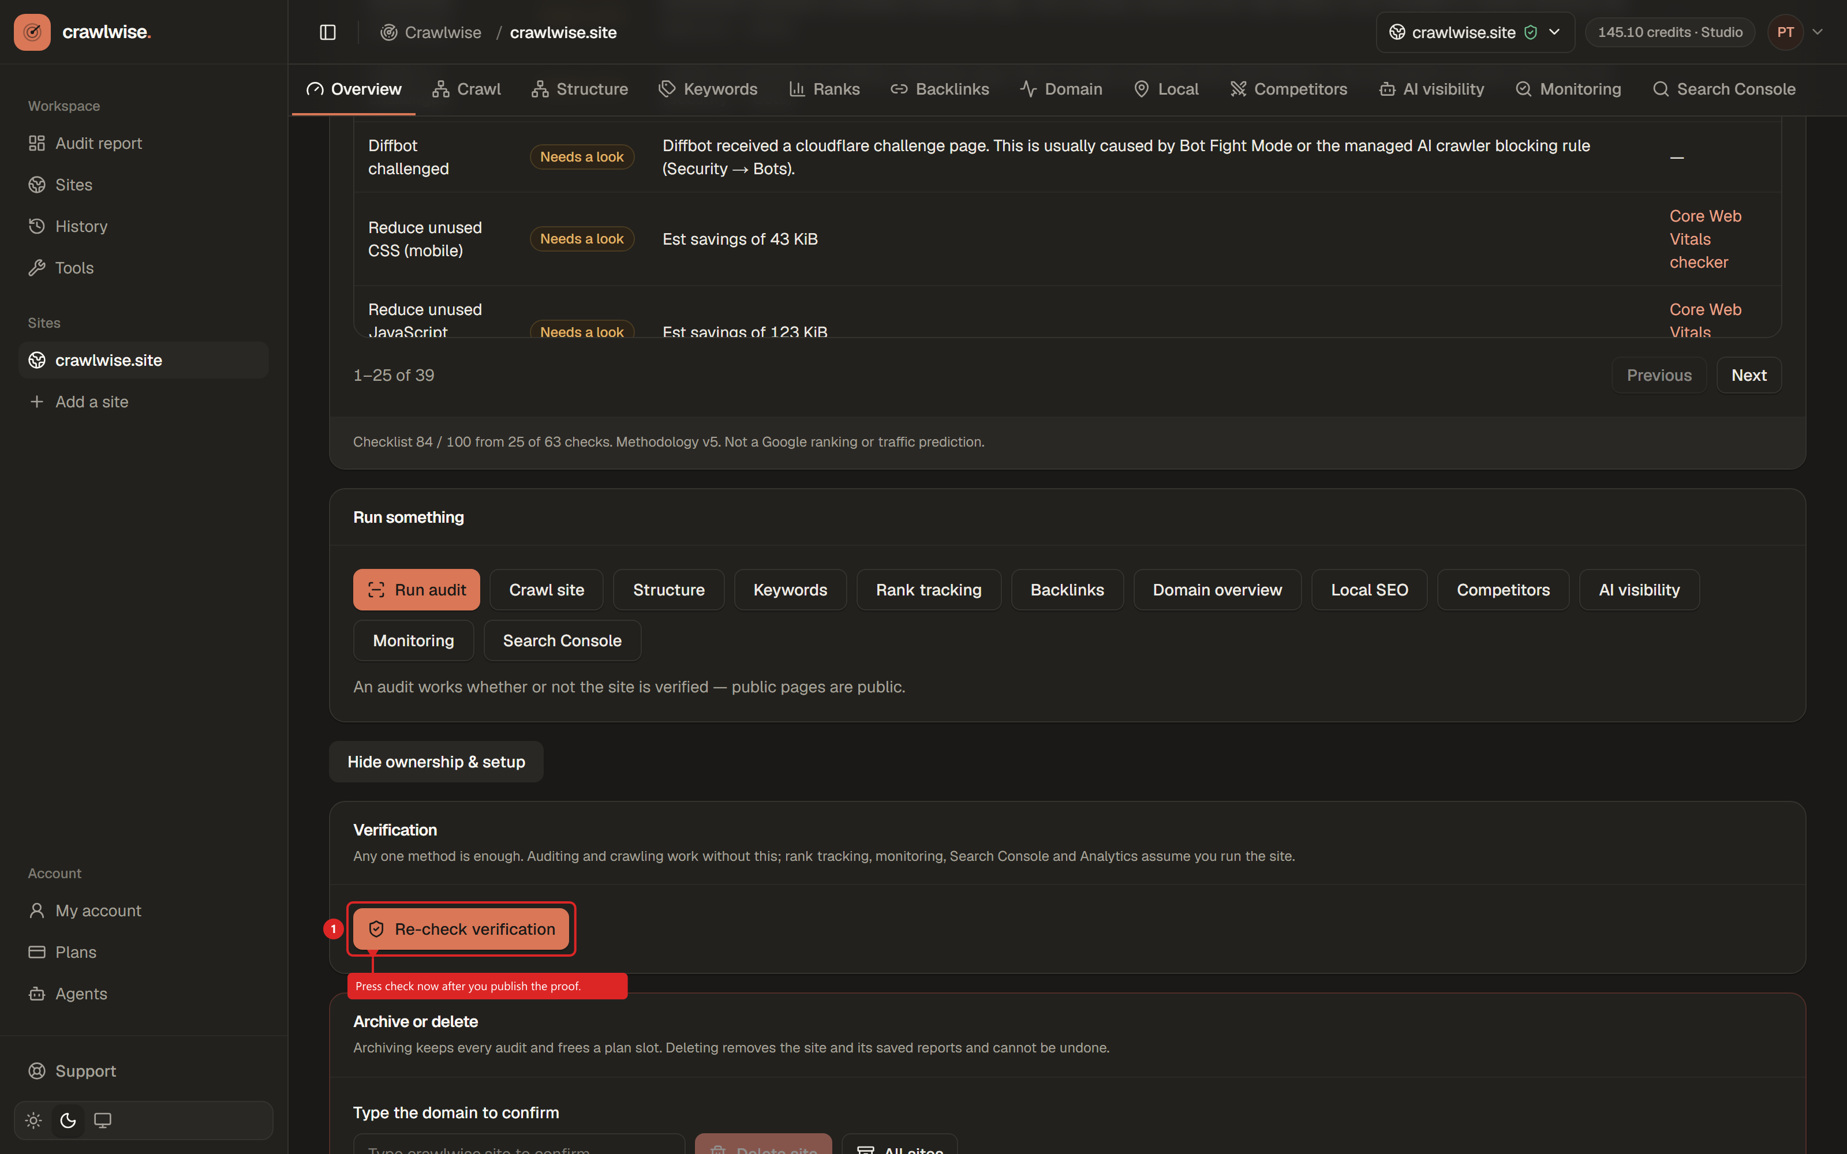
Task: Click the Structure run button
Action: click(x=668, y=590)
